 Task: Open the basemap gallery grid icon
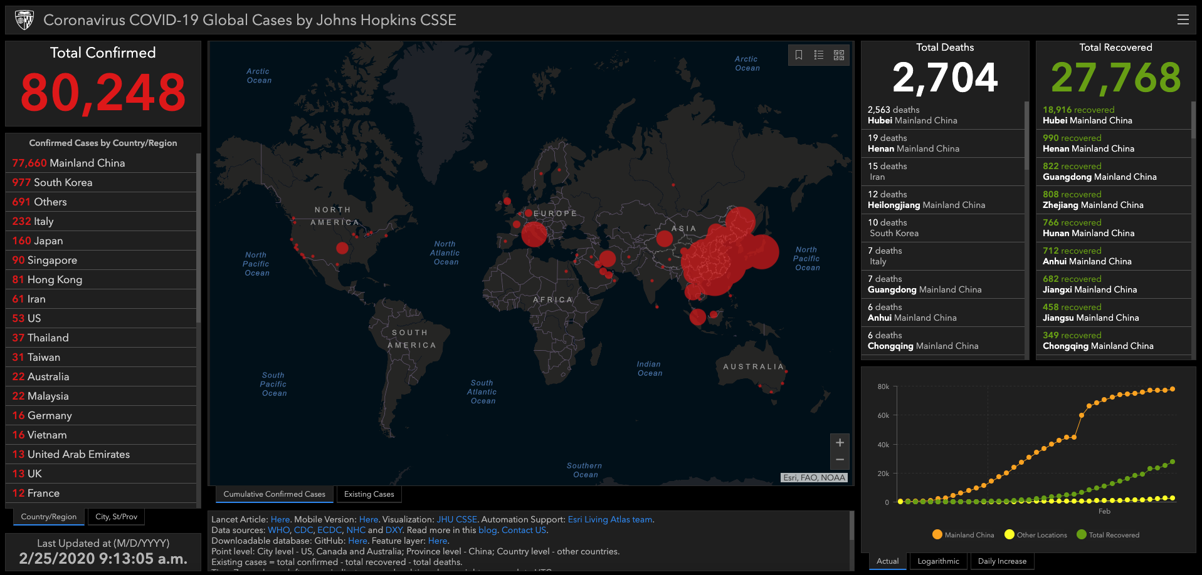click(x=839, y=55)
